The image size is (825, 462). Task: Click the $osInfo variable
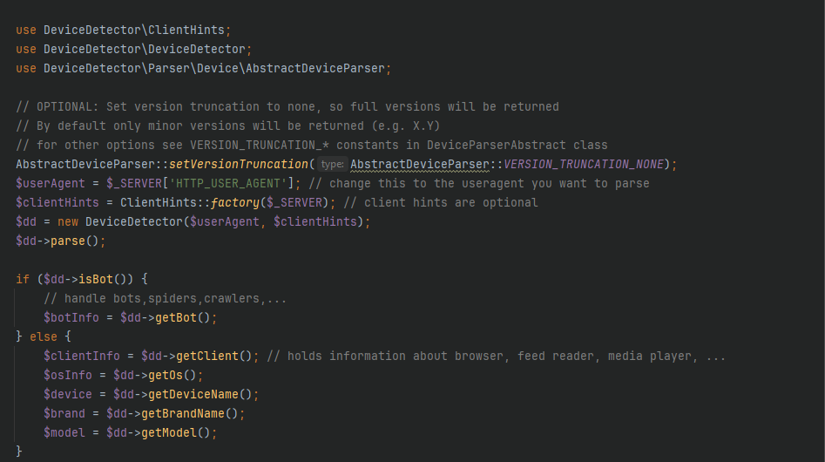(x=68, y=375)
